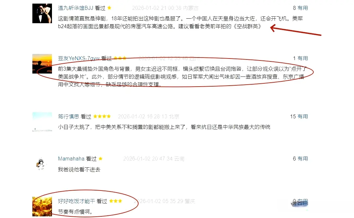
Task: Open 豆友YeNXS-7gyw user profile link
Action: 79,59
